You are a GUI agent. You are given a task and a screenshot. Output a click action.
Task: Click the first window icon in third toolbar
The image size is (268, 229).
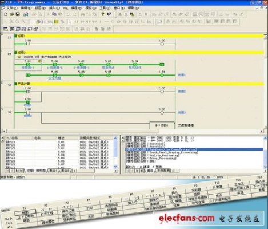[6, 29]
